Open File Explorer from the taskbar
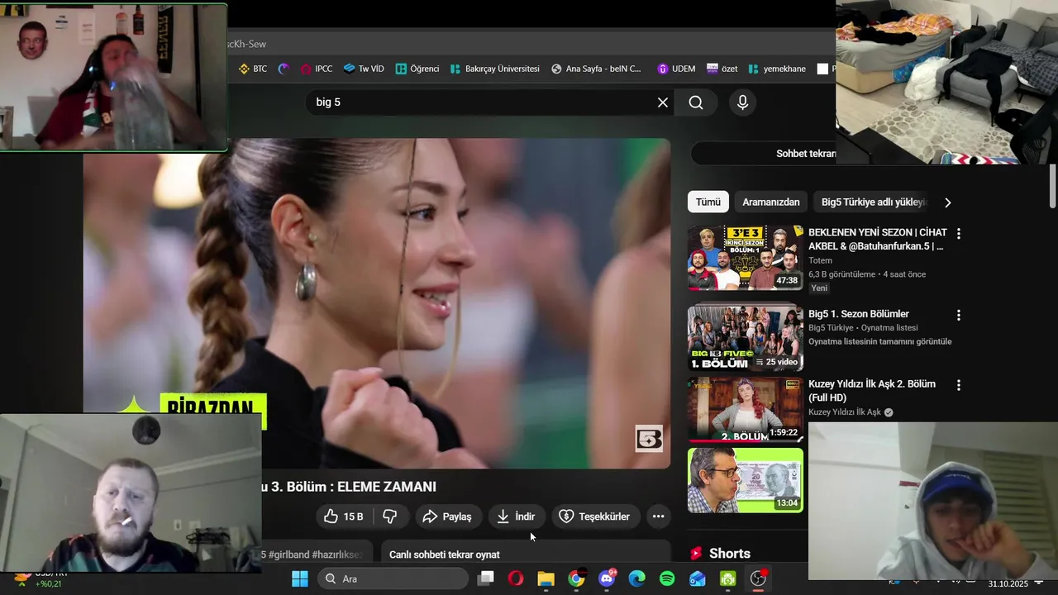This screenshot has width=1058, height=595. point(546,578)
